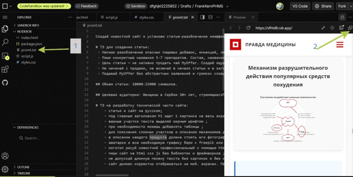
Task: Open the account profile icon
Action: click(x=5, y=156)
